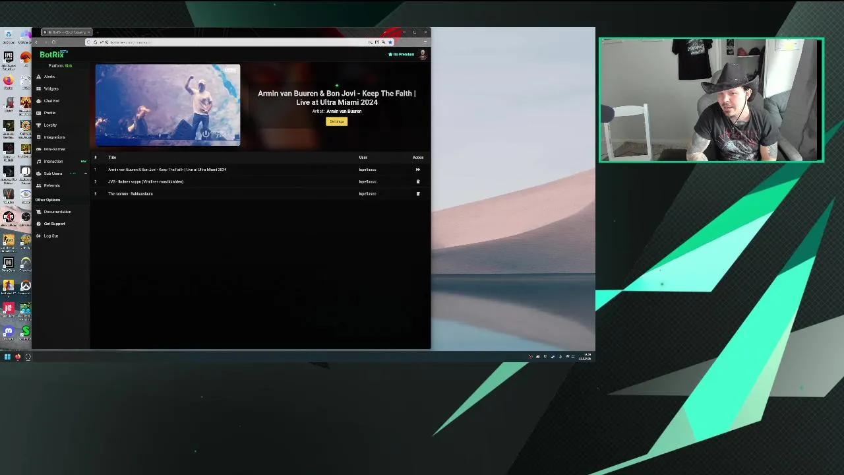
Task: Log Out of BotRix
Action: [x=51, y=236]
